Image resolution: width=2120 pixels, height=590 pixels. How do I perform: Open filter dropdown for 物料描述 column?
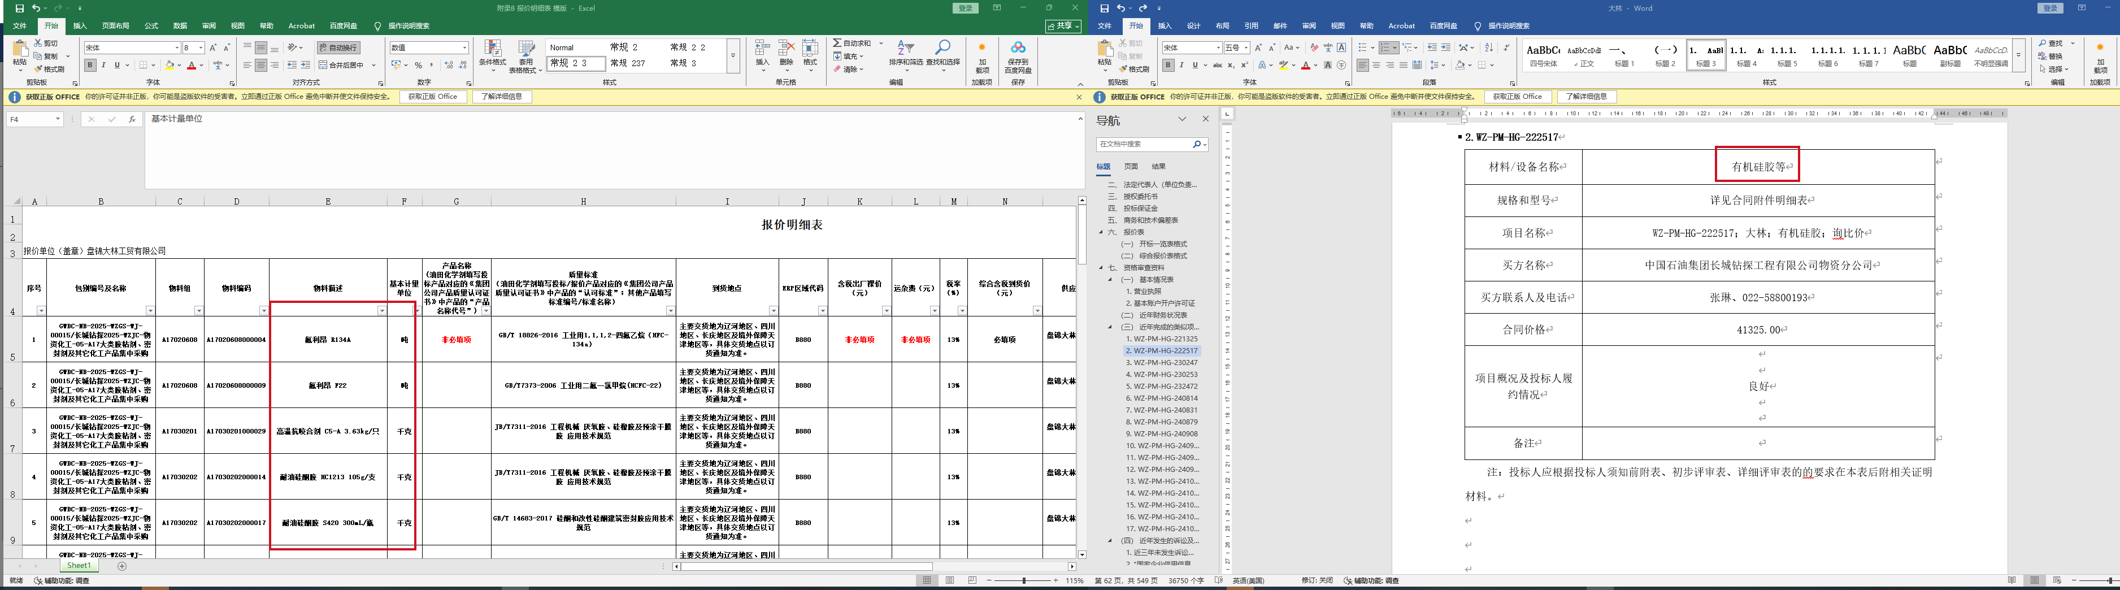click(x=382, y=310)
